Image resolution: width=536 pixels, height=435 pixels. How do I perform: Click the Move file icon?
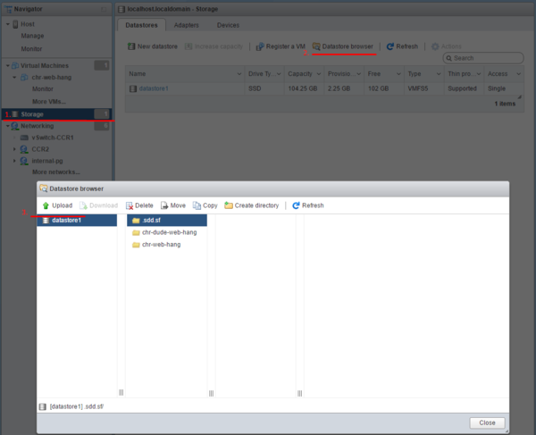coord(164,205)
